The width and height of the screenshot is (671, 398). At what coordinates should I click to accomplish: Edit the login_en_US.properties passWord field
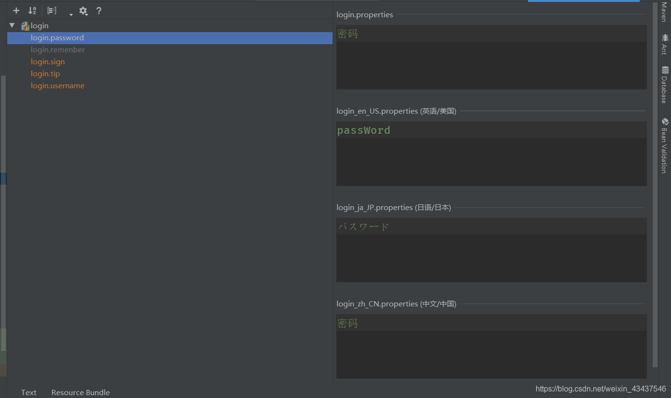coord(491,153)
